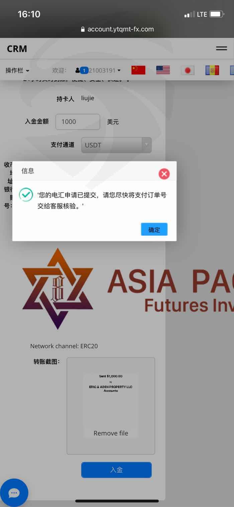
Task: Click the user profile icon beside 21003191
Action: (x=78, y=70)
